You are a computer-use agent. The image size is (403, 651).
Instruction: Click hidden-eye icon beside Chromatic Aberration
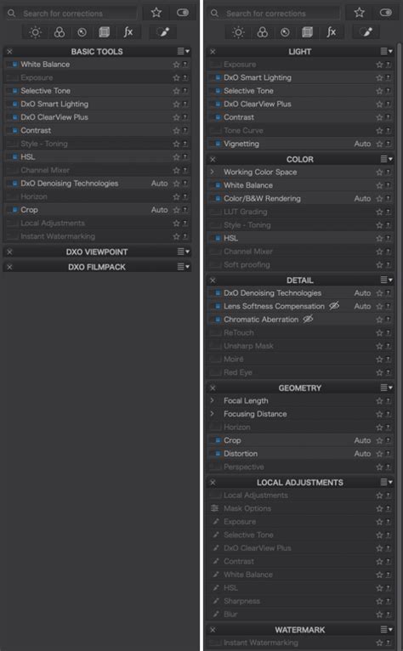[308, 320]
